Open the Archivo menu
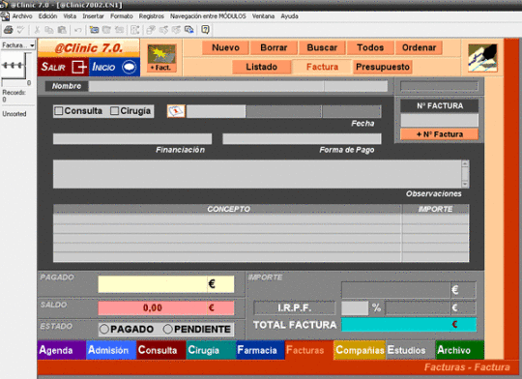This screenshot has width=522, height=379. 22,16
